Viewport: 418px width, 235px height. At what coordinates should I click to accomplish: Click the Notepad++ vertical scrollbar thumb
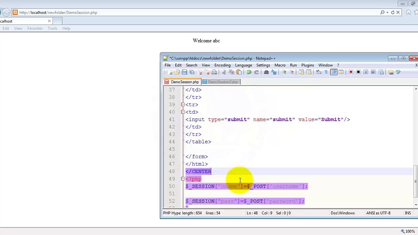[x=416, y=181]
